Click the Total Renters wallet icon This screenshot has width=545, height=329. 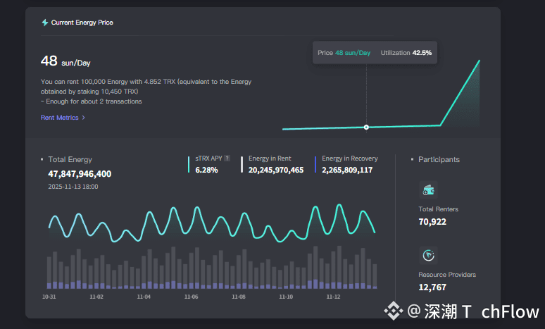coord(427,189)
